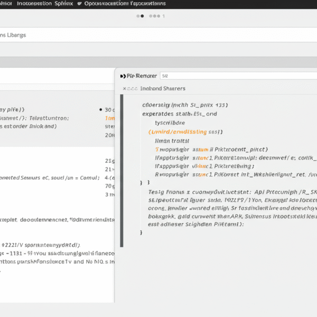The width and height of the screenshot is (317, 317).
Task: Click the orange Lmnird/emdissting link
Action: click(185, 132)
